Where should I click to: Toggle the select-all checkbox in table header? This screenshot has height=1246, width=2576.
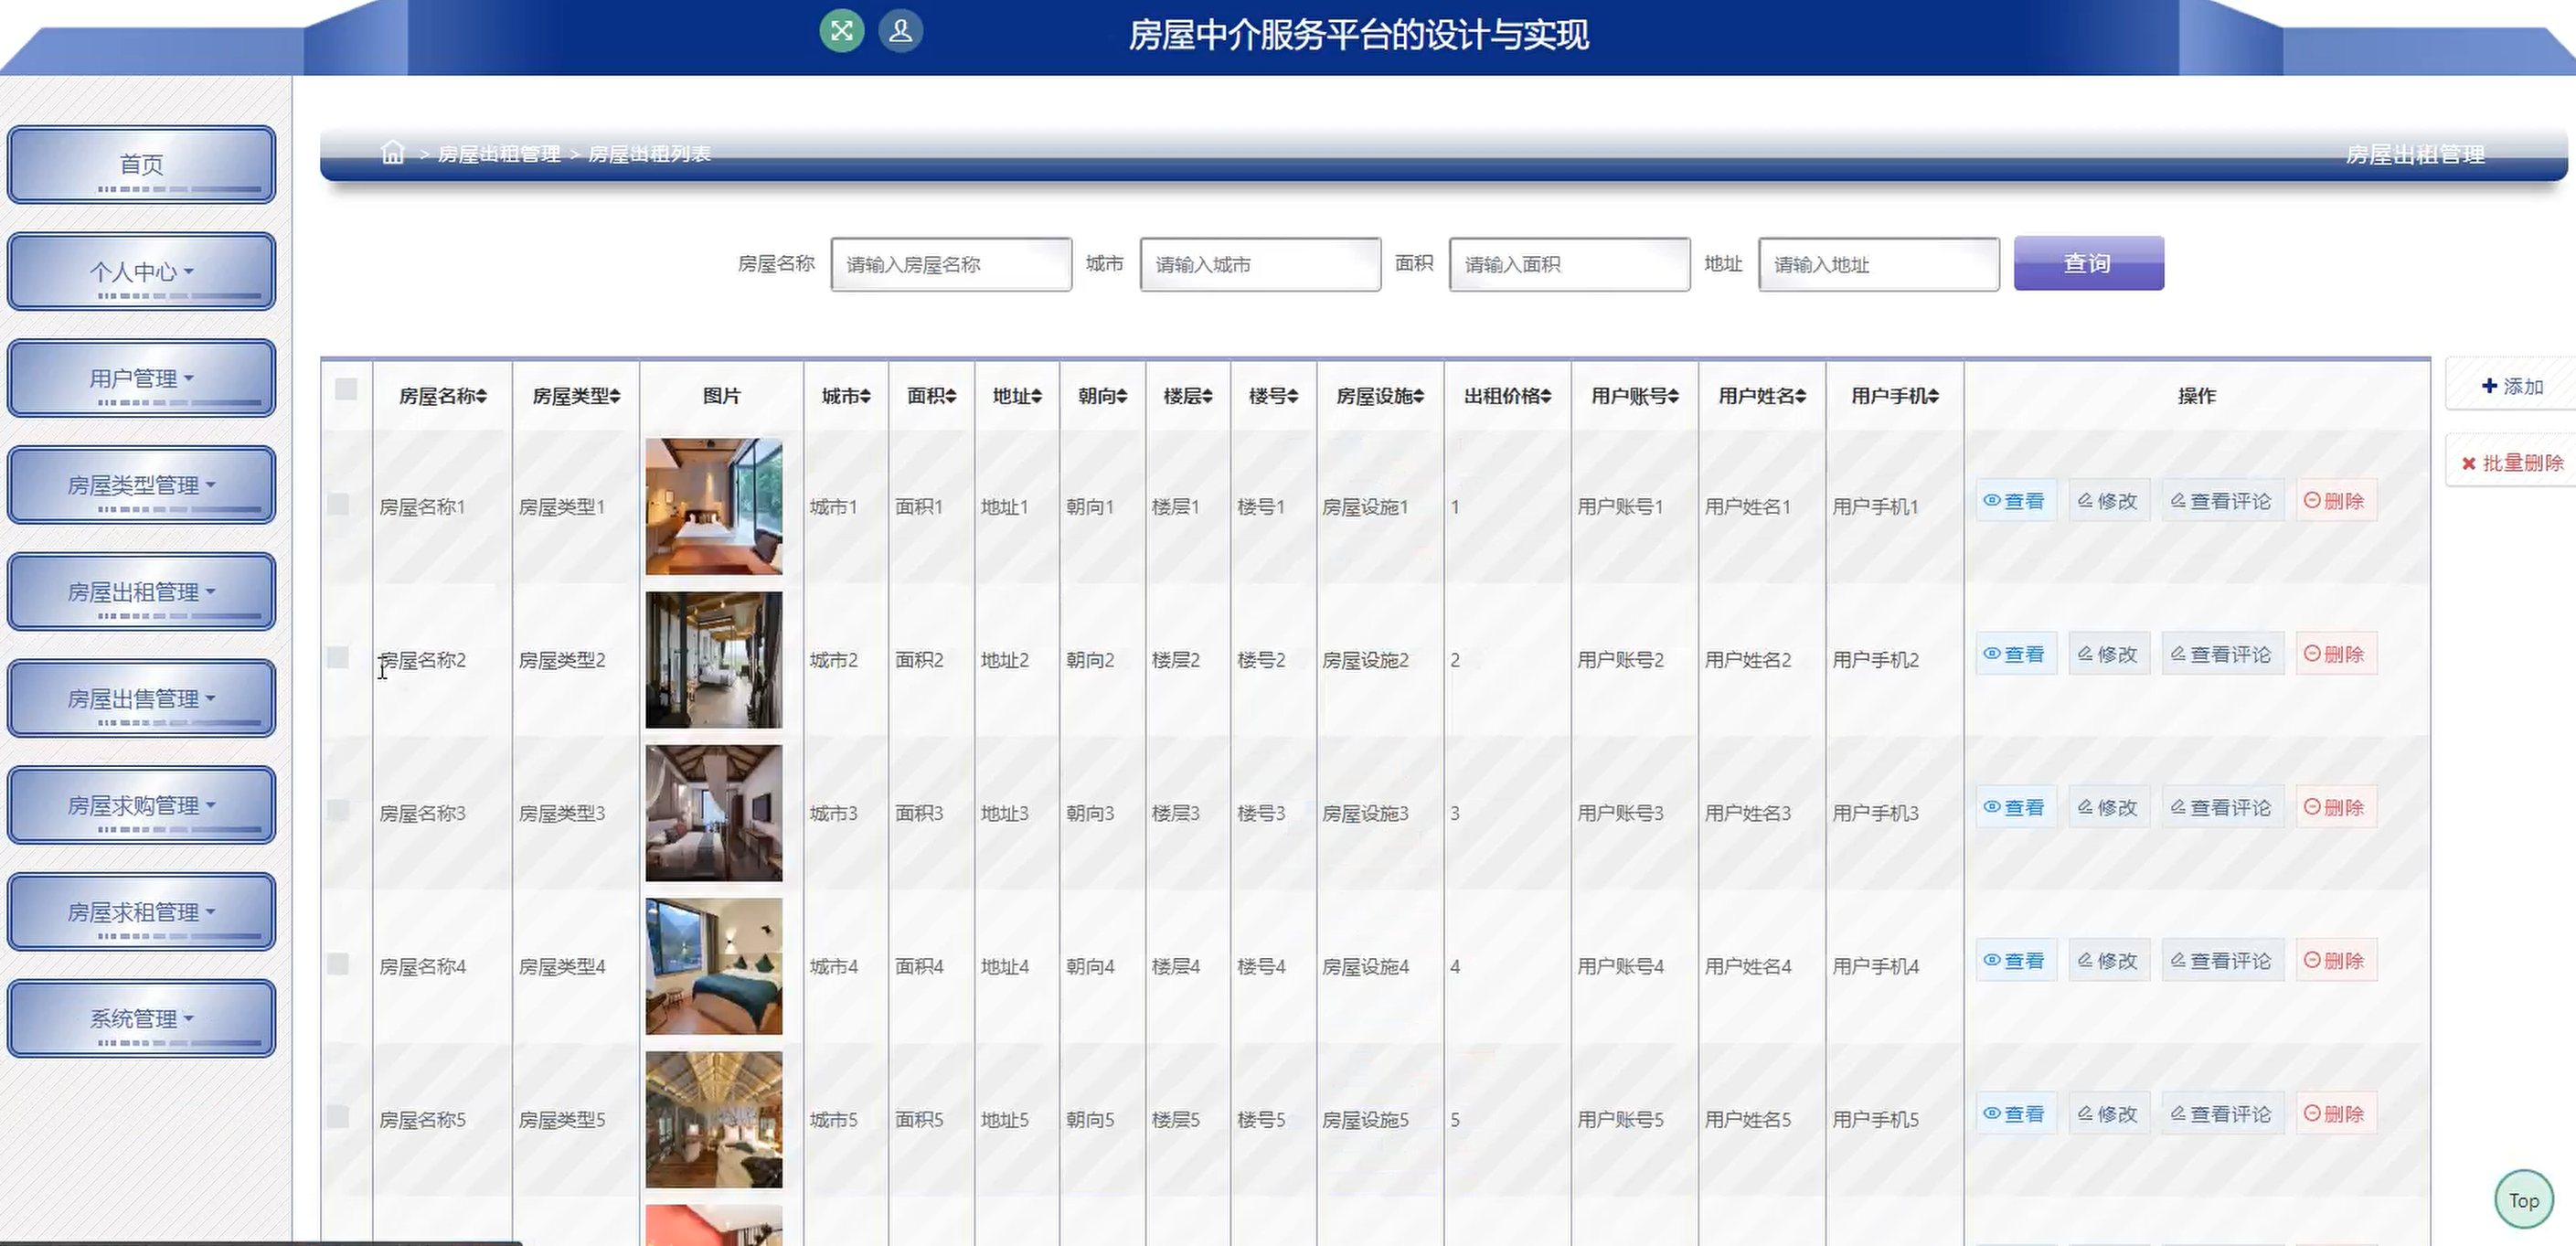click(346, 389)
